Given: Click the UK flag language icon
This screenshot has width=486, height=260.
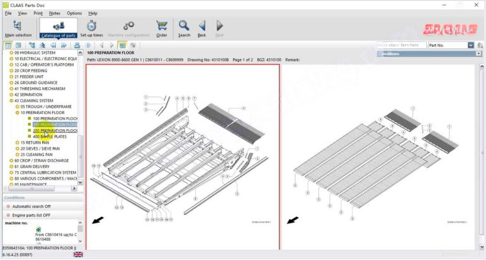Looking at the screenshot, I should [78, 255].
